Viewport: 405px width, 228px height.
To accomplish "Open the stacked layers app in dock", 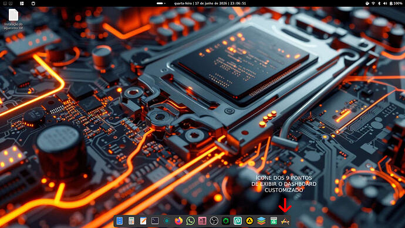I will [x=261, y=221].
